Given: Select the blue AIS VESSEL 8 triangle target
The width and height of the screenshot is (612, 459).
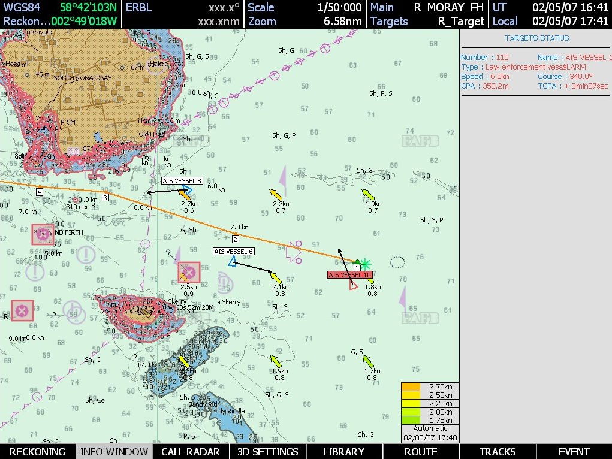Looking at the screenshot, I should [186, 191].
